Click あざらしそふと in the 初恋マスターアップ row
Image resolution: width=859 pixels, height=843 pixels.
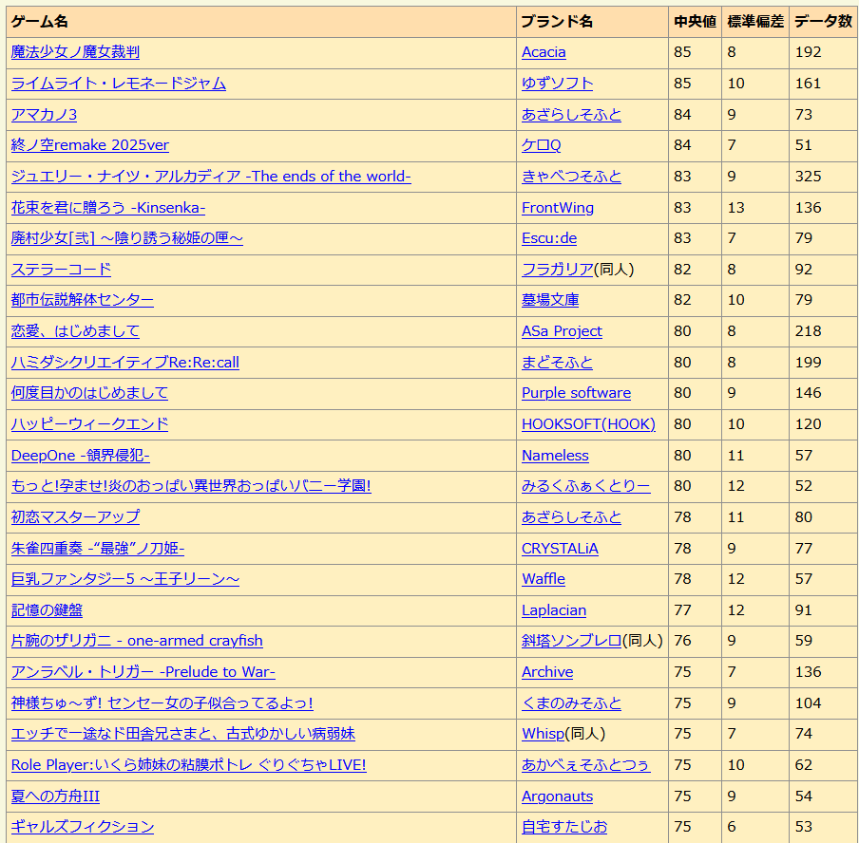point(571,517)
